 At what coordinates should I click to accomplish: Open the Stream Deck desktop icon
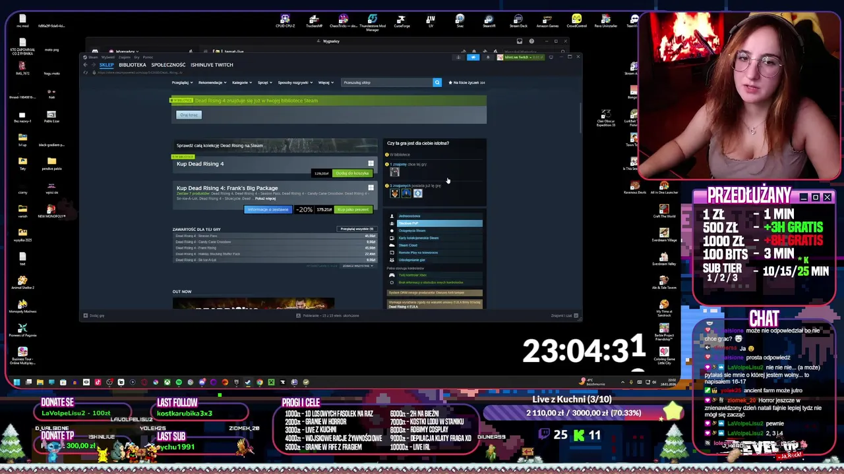click(x=518, y=21)
